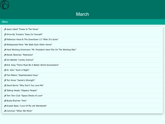This screenshot has height=124, width=165.
Task: Click the music note icon beside Talking Heads
Action: 5,91
